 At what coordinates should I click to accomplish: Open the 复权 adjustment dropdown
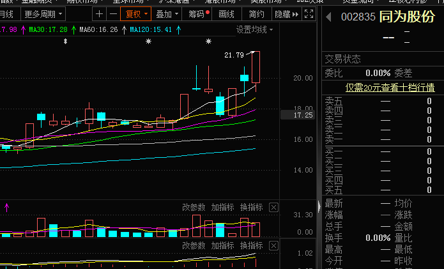pyautogui.click(x=136, y=14)
